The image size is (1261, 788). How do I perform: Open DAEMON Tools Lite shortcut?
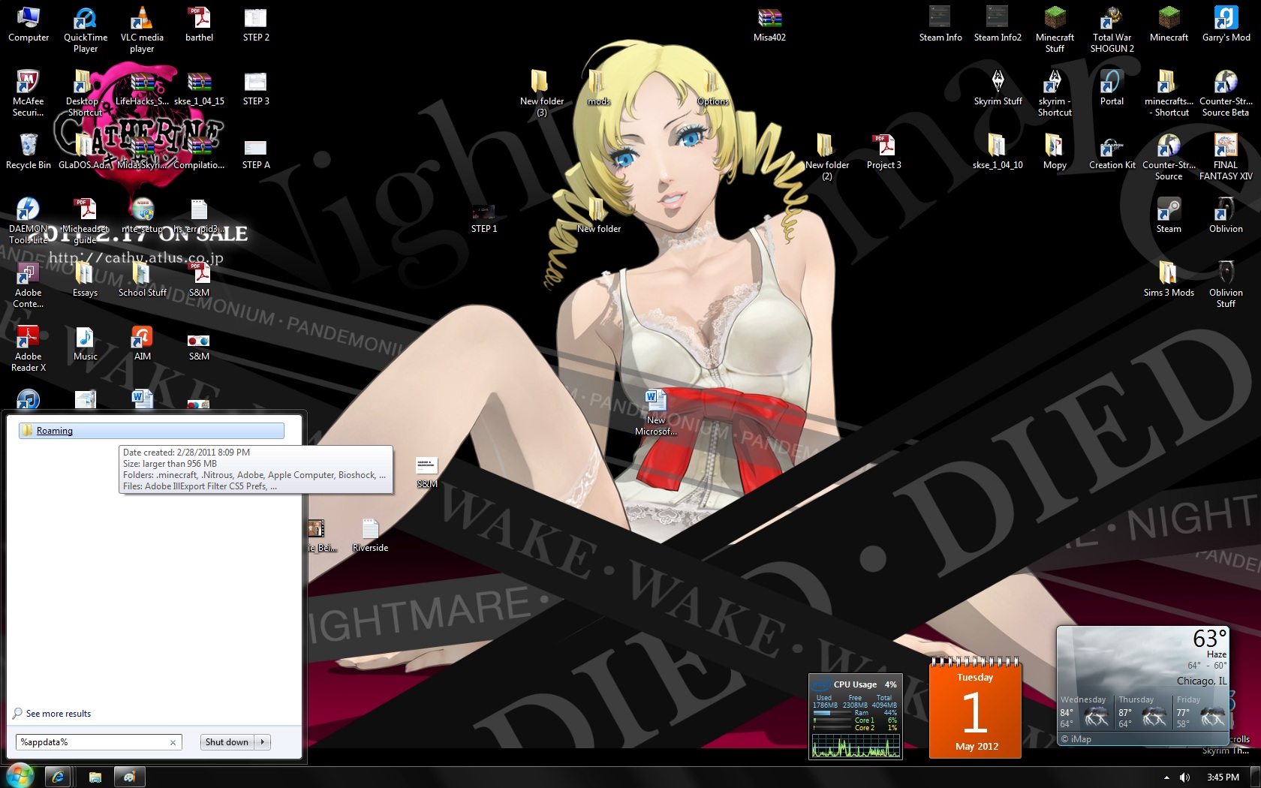point(29,221)
